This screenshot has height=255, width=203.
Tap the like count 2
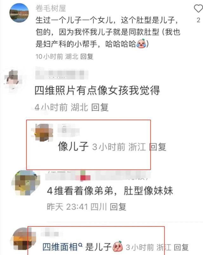[x=198, y=20]
